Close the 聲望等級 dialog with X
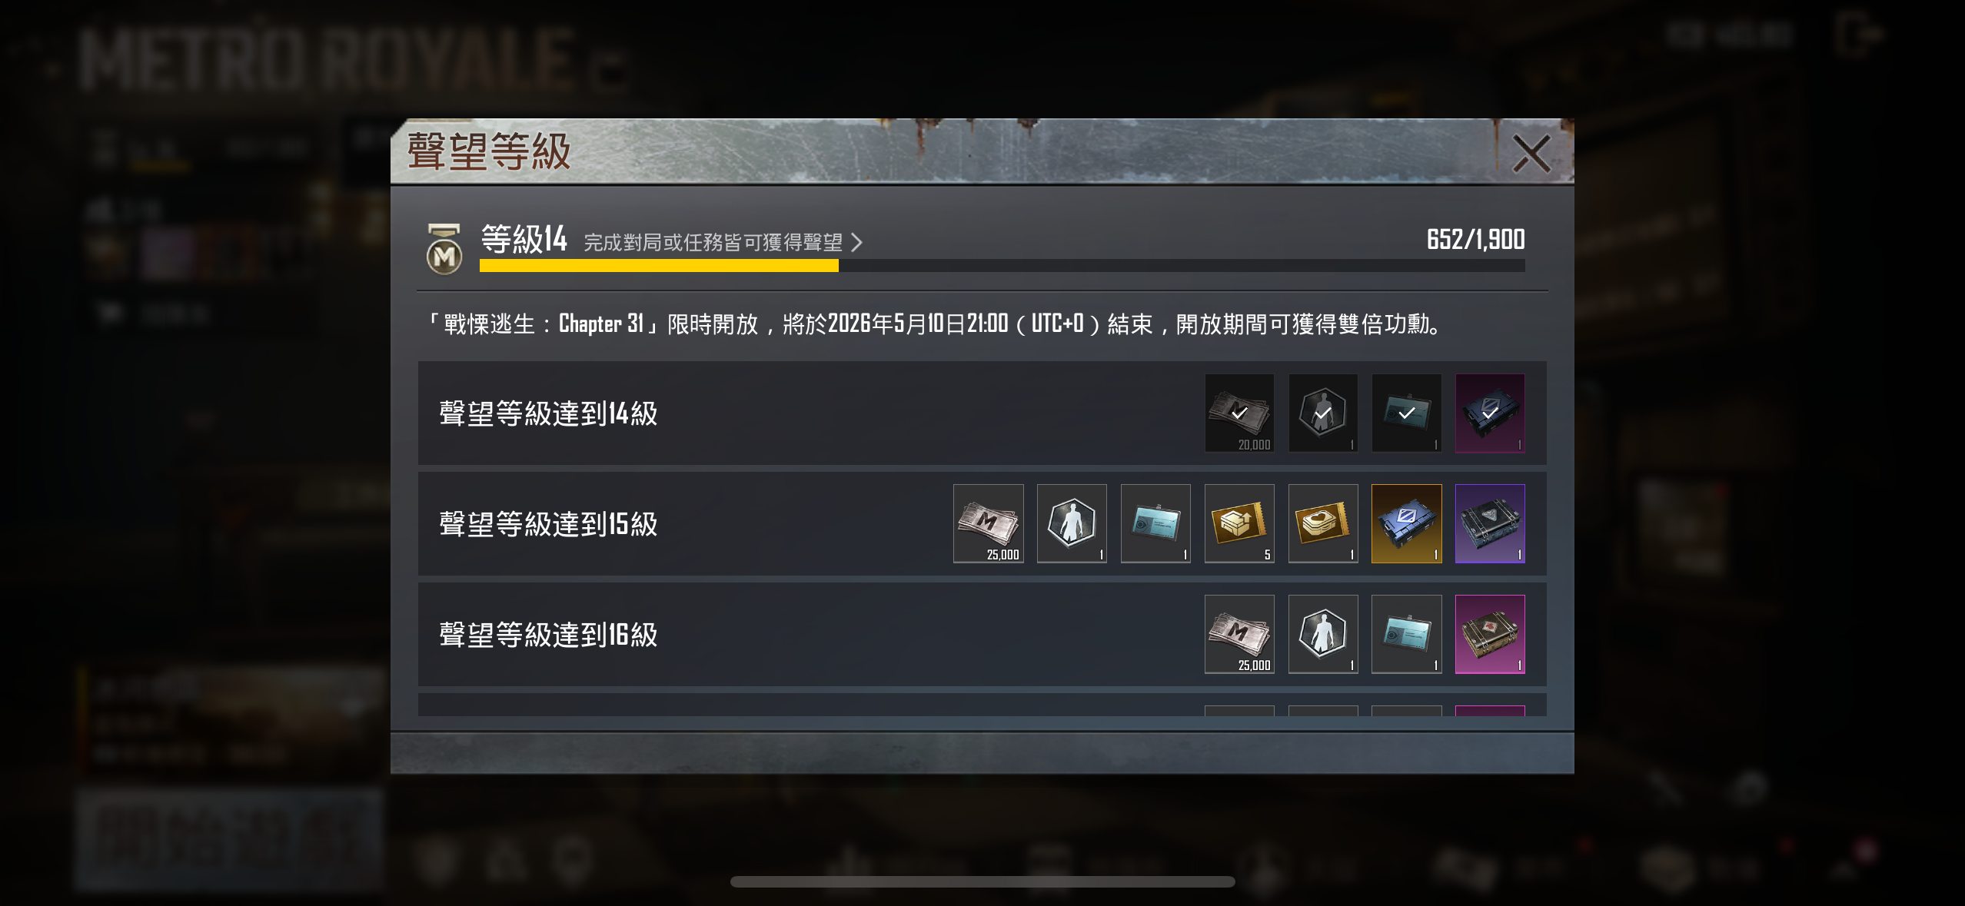The image size is (1965, 906). [x=1531, y=154]
